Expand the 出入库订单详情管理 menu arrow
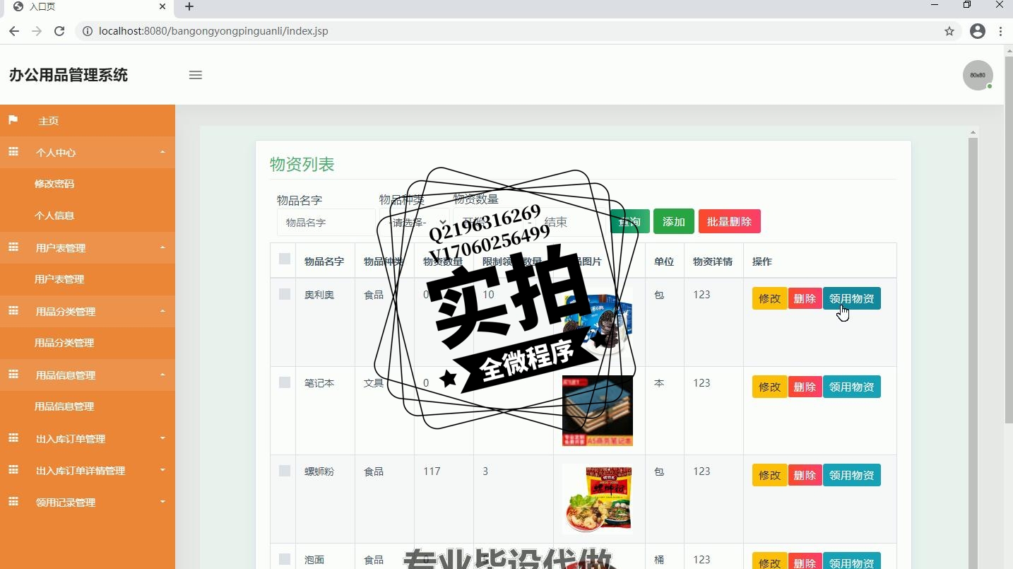 (162, 470)
